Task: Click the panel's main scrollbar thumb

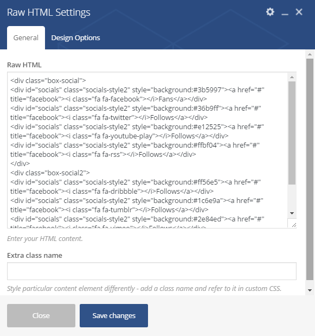Action: point(310,169)
